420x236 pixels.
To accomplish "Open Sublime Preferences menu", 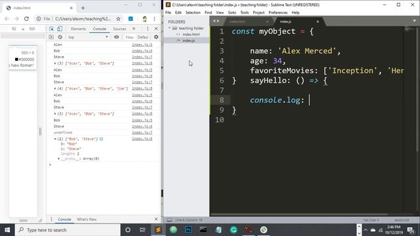I will tap(278, 12).
